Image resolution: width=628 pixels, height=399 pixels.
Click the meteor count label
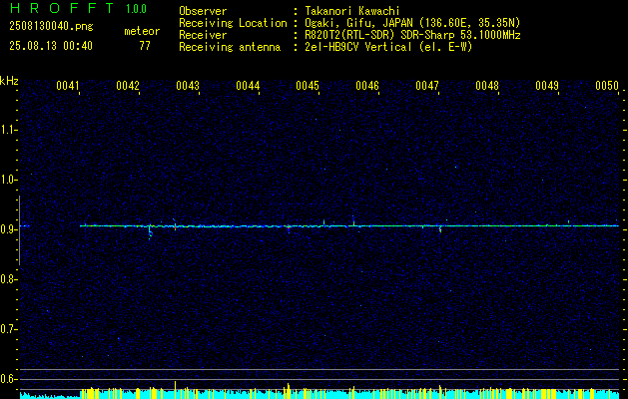[142, 31]
